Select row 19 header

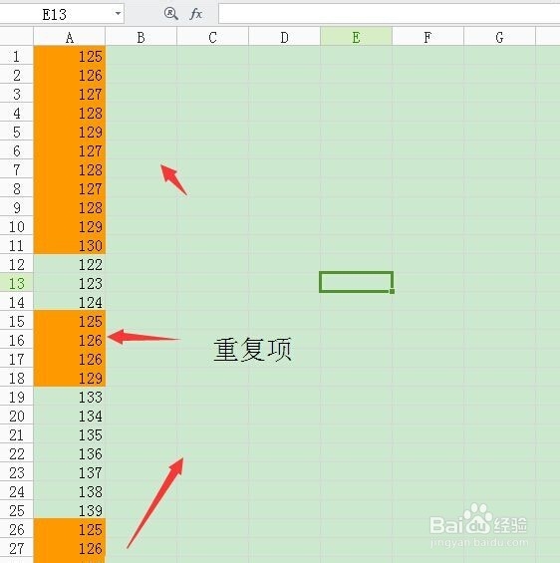[17, 397]
